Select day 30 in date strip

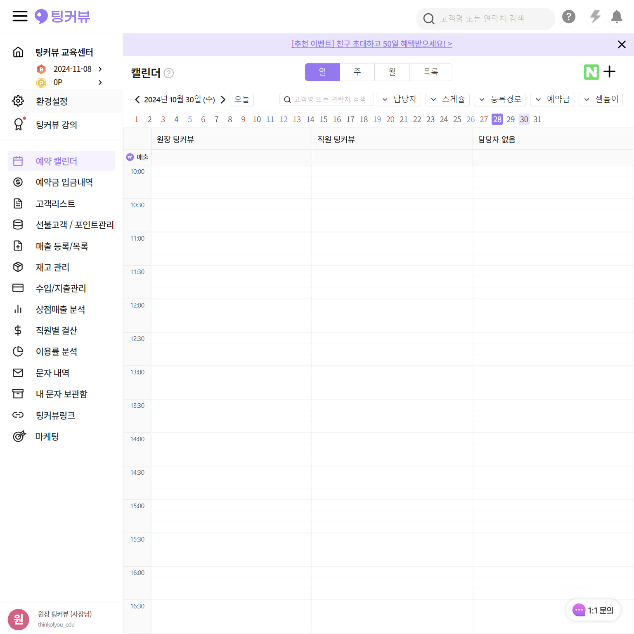coord(524,119)
